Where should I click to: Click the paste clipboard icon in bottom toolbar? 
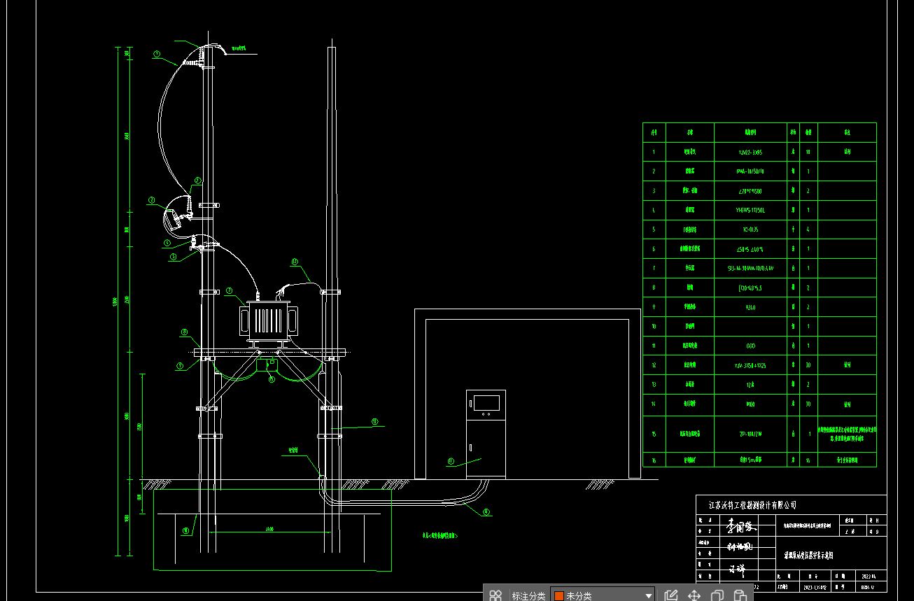pyautogui.click(x=740, y=595)
